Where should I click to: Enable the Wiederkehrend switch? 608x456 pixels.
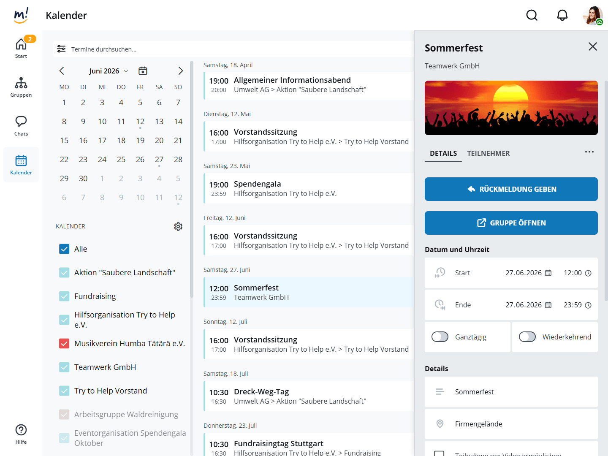pyautogui.click(x=527, y=337)
